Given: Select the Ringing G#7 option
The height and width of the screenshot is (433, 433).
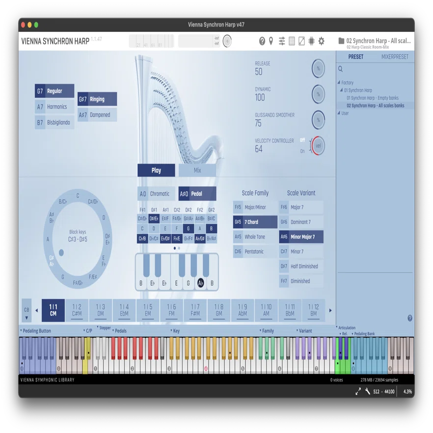Looking at the screenshot, I should click(x=97, y=99).
